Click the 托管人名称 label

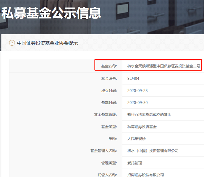tap(107, 175)
